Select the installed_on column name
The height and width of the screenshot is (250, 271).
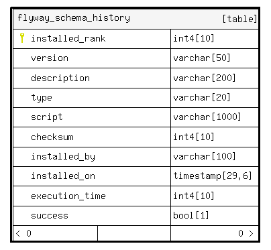(x=63, y=176)
